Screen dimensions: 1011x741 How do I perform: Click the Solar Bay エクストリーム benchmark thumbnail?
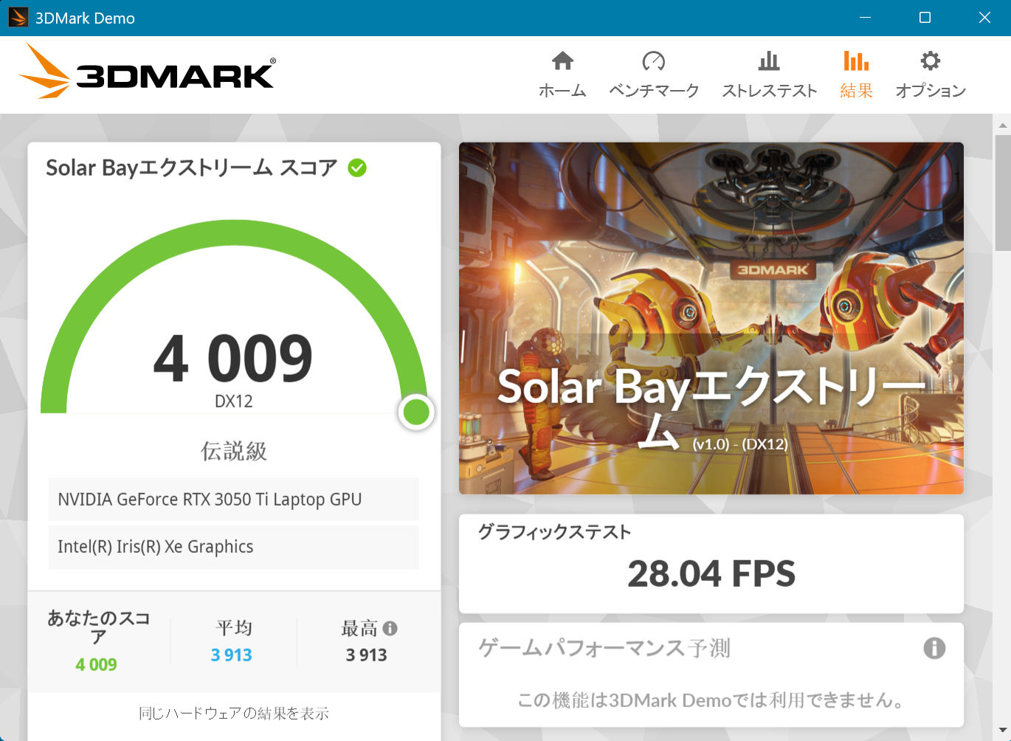click(711, 318)
